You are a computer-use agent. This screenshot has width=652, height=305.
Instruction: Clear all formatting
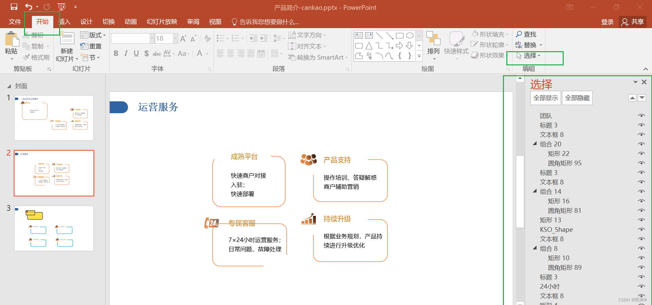tap(207, 39)
